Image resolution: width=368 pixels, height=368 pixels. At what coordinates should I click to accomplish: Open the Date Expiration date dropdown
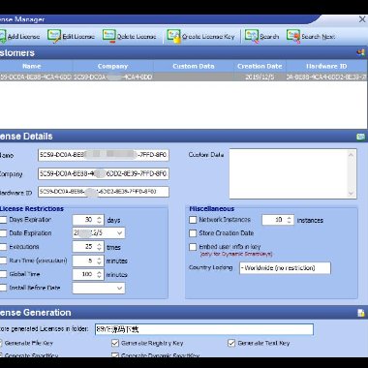pyautogui.click(x=119, y=233)
